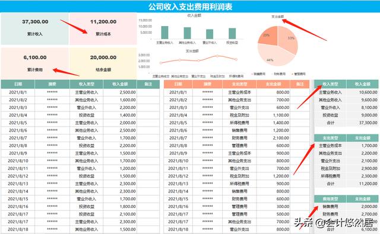Click the 收入类型 header in the income table
The height and width of the screenshot is (234, 380).
87,84
